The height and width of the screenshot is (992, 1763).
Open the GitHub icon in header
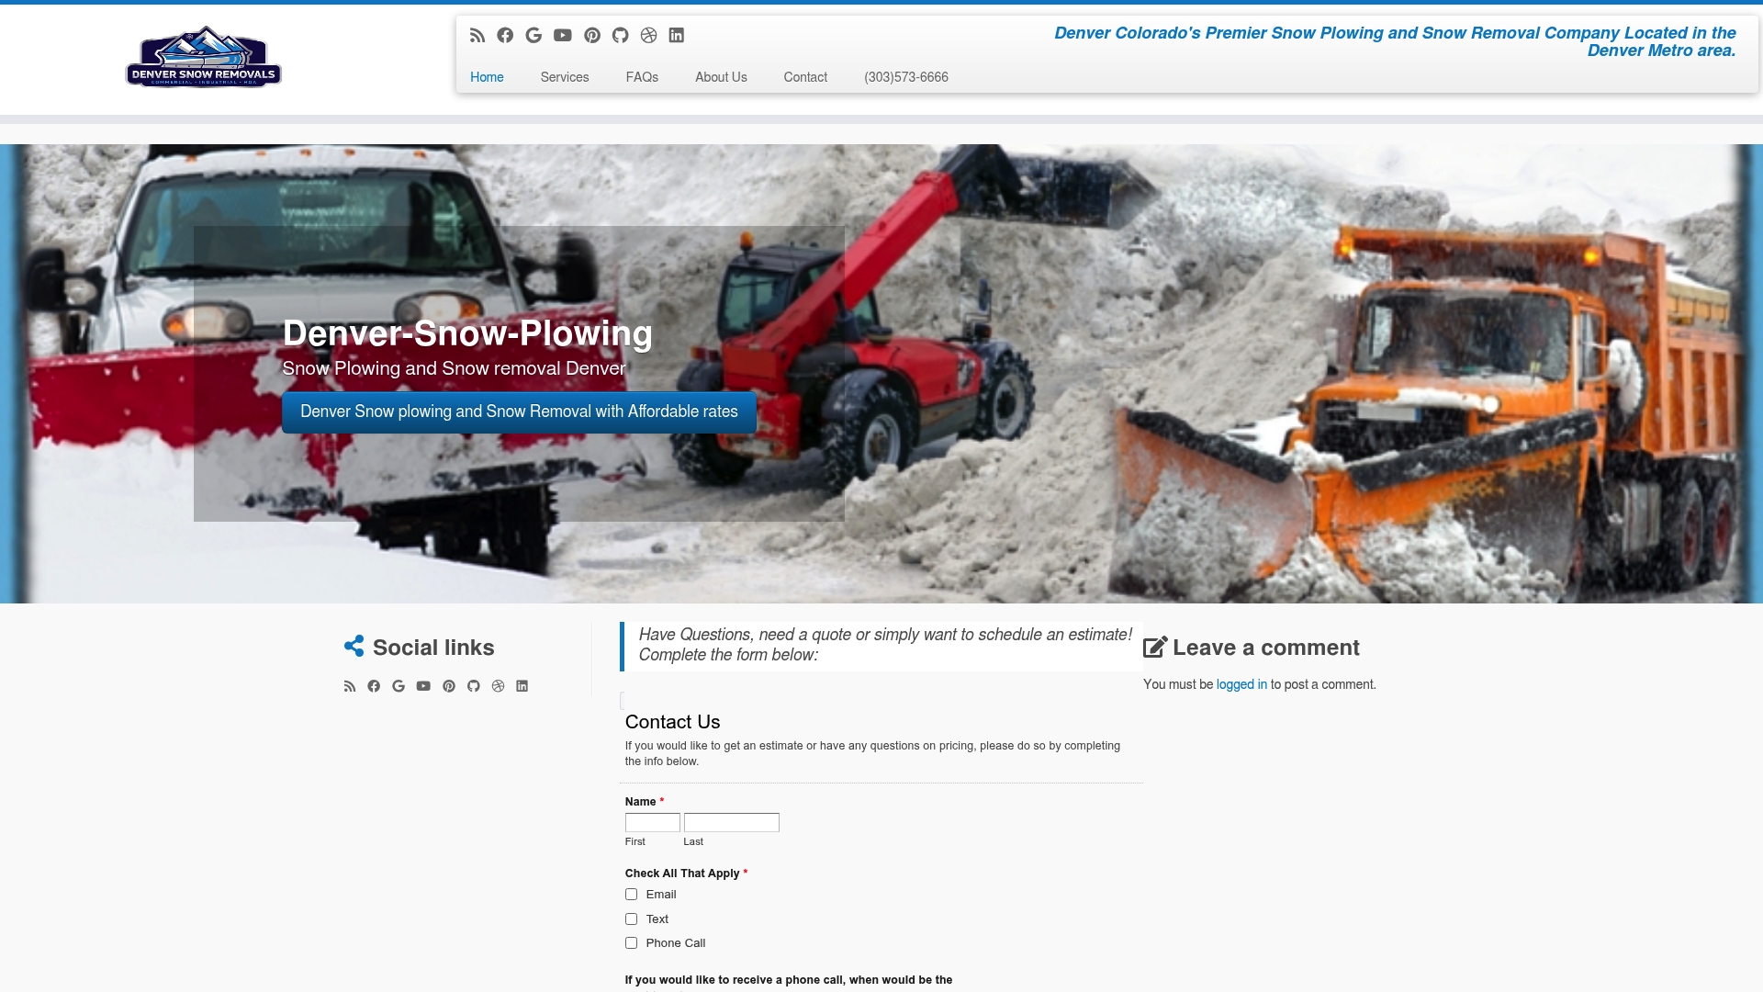pyautogui.click(x=621, y=36)
